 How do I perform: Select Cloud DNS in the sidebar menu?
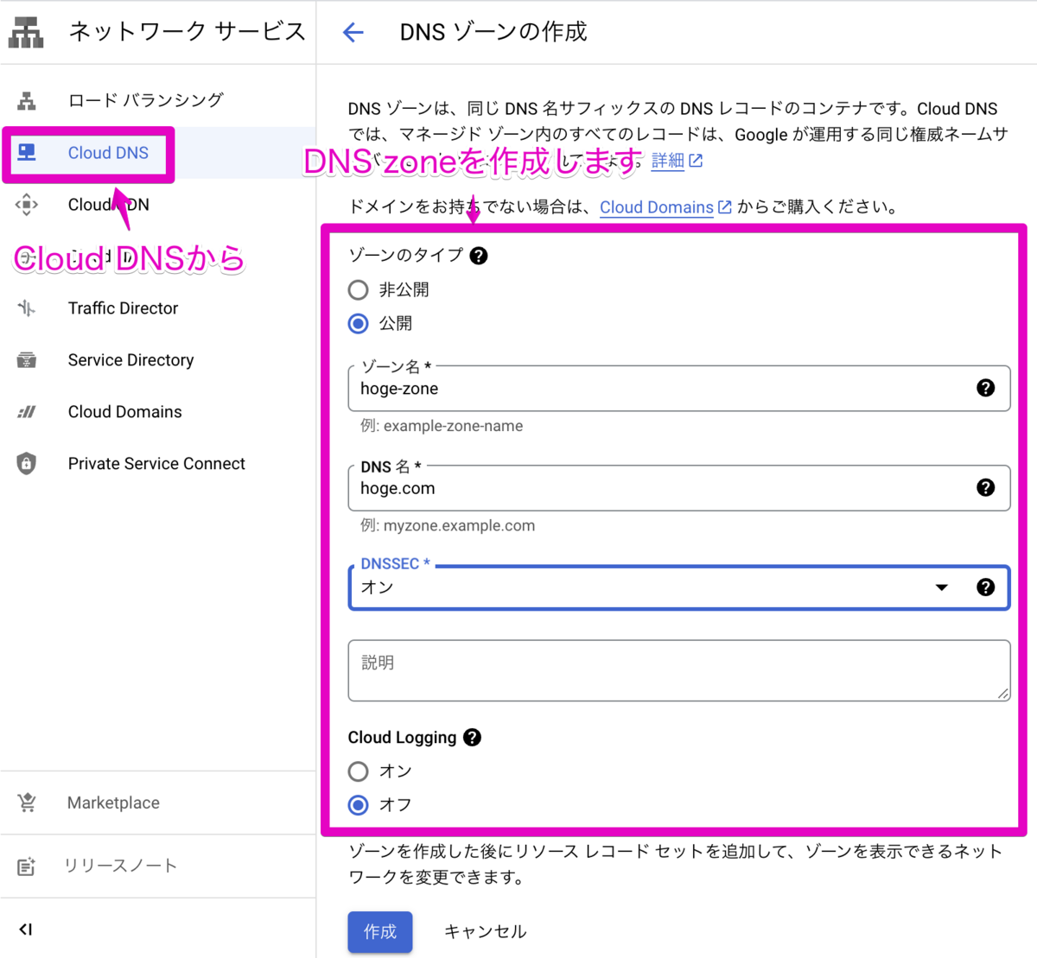pos(108,153)
